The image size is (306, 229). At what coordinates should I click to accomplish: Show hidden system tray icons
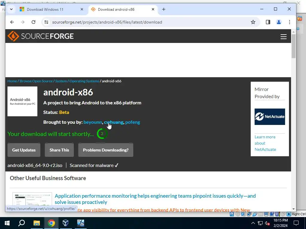coord(253,223)
